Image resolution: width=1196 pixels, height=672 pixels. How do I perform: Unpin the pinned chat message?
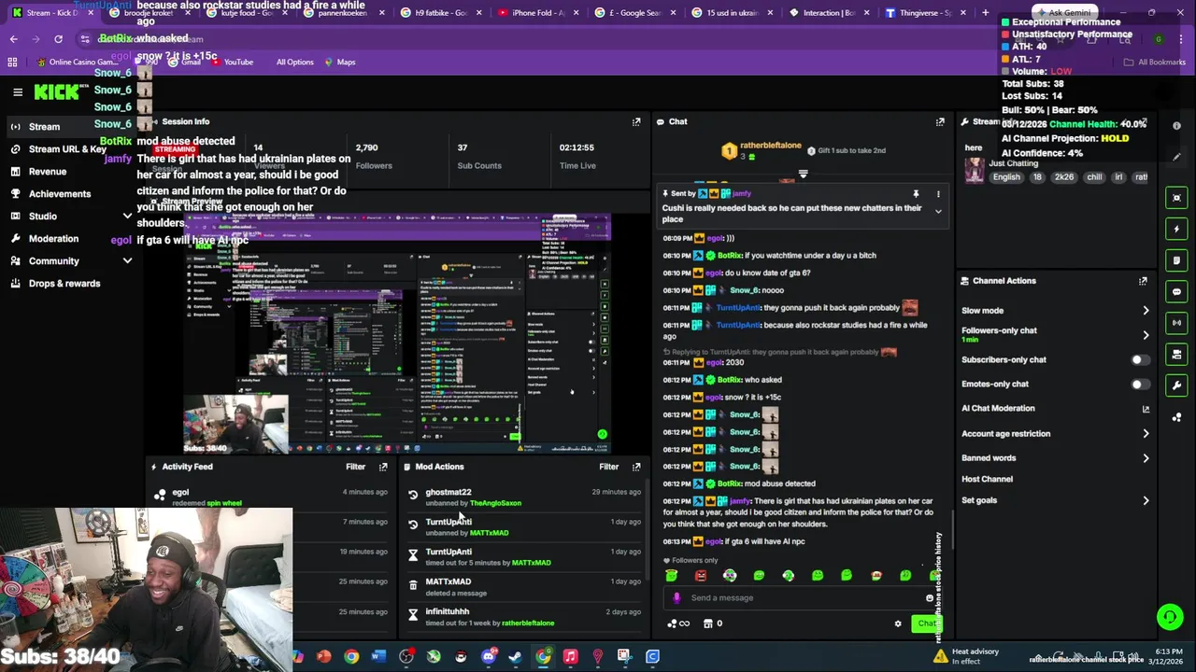pos(916,194)
